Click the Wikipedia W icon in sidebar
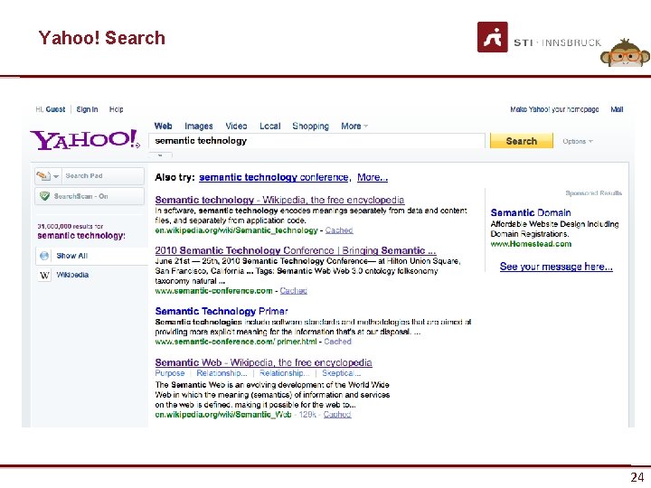The height and width of the screenshot is (488, 651). pos(44,275)
